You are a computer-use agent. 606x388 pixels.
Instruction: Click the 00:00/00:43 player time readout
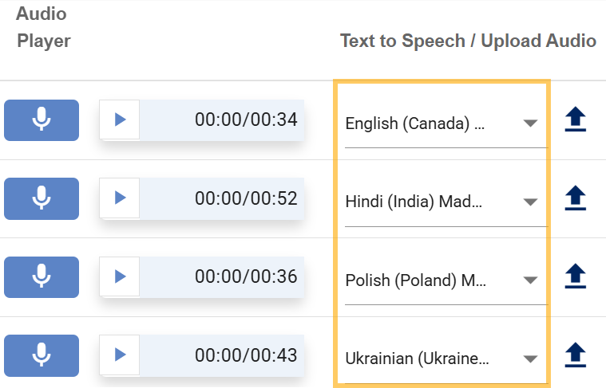(245, 355)
